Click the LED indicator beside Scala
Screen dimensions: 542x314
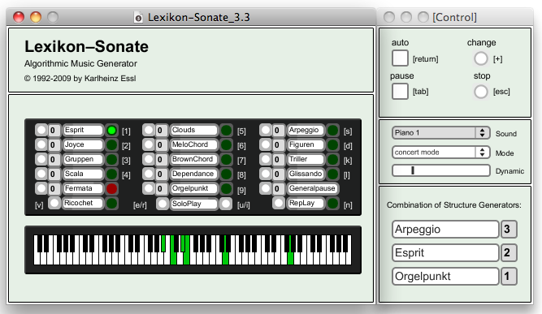click(x=111, y=174)
